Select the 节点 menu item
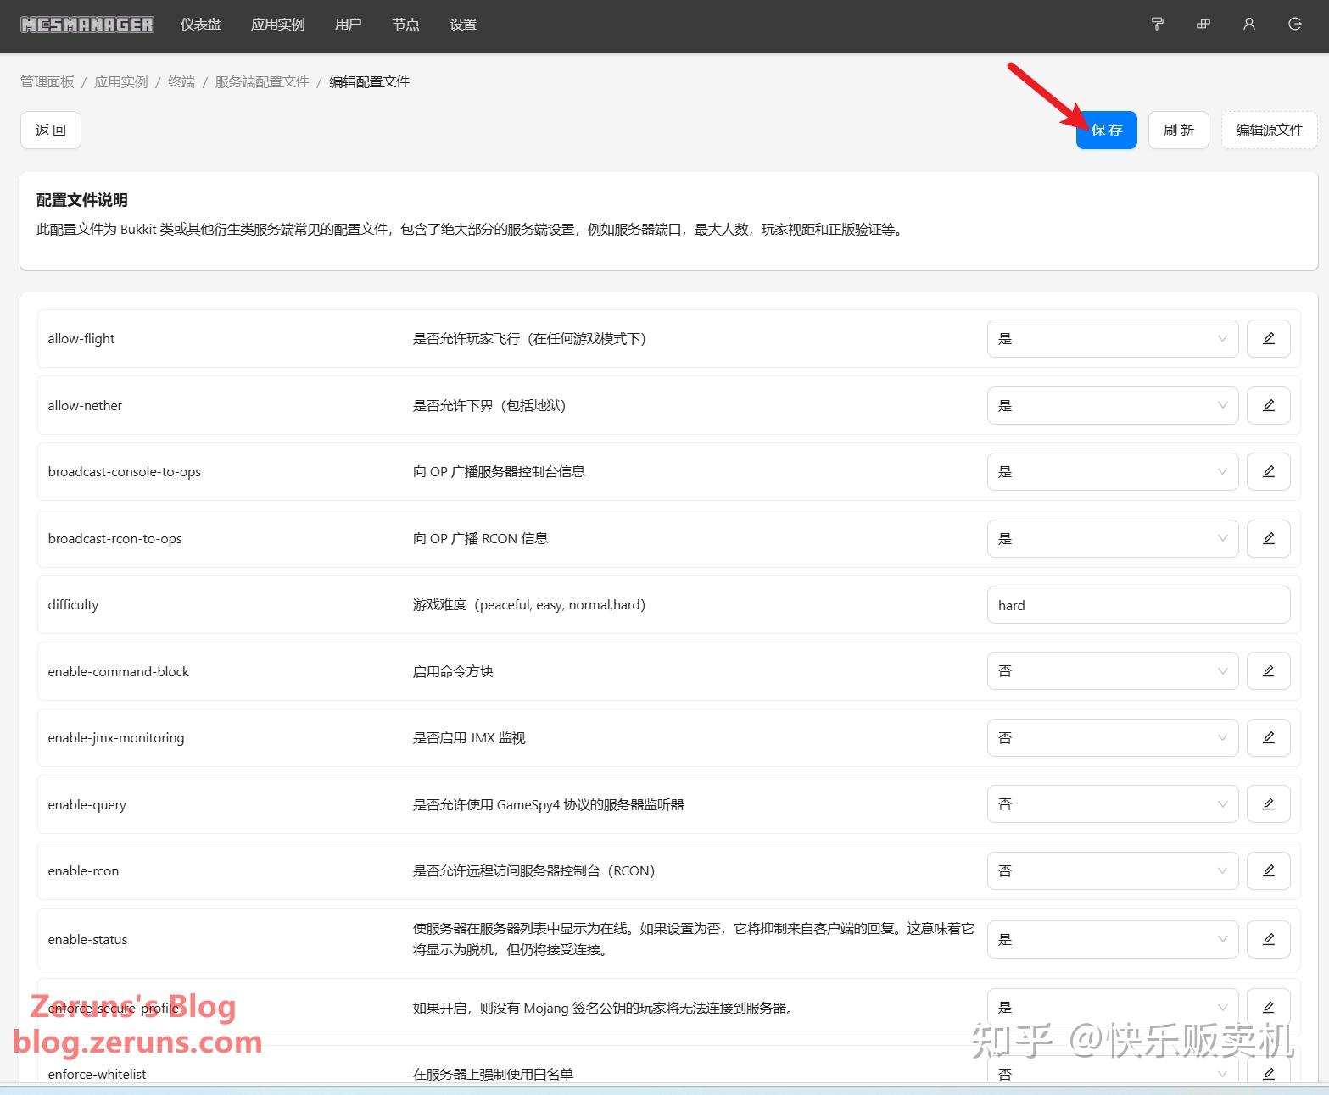The image size is (1329, 1095). pyautogui.click(x=406, y=25)
